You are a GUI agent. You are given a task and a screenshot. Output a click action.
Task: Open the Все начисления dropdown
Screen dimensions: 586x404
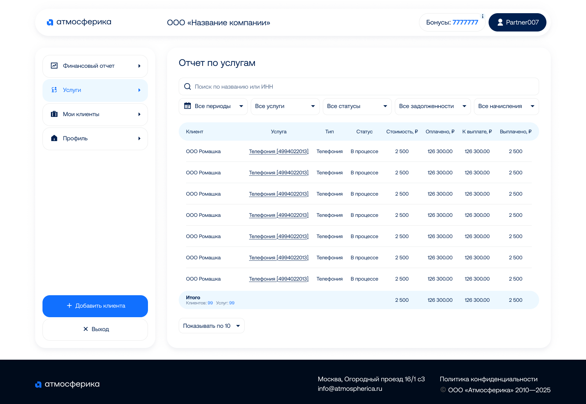coord(507,107)
